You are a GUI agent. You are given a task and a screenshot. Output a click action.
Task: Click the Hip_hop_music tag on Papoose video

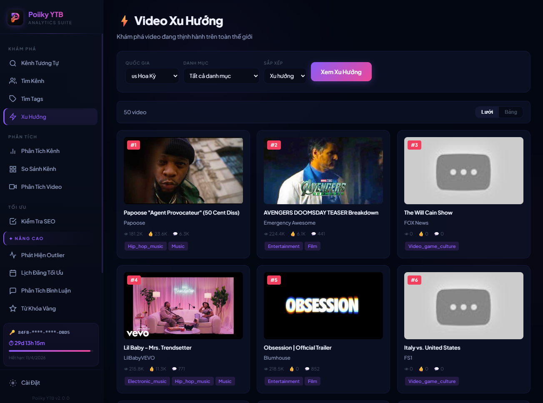coord(145,246)
